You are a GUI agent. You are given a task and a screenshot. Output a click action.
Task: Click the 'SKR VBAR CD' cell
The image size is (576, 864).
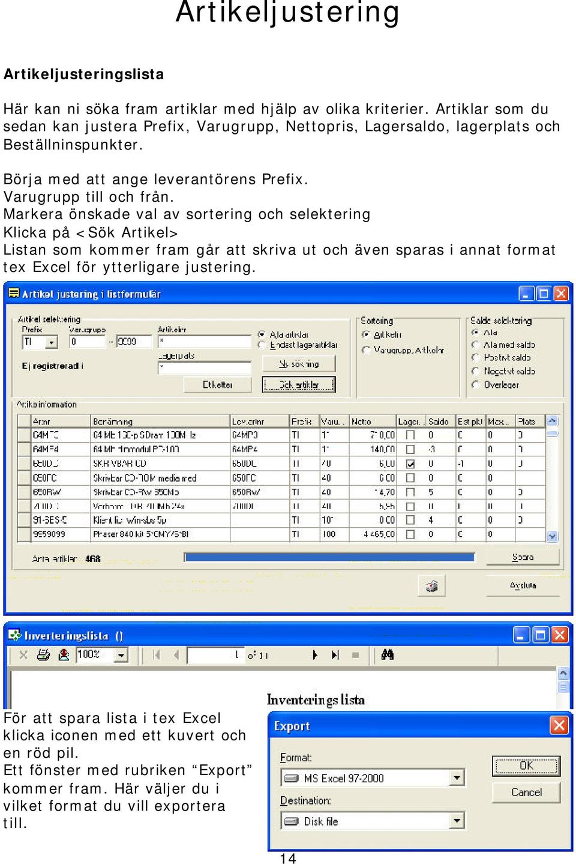[160, 464]
